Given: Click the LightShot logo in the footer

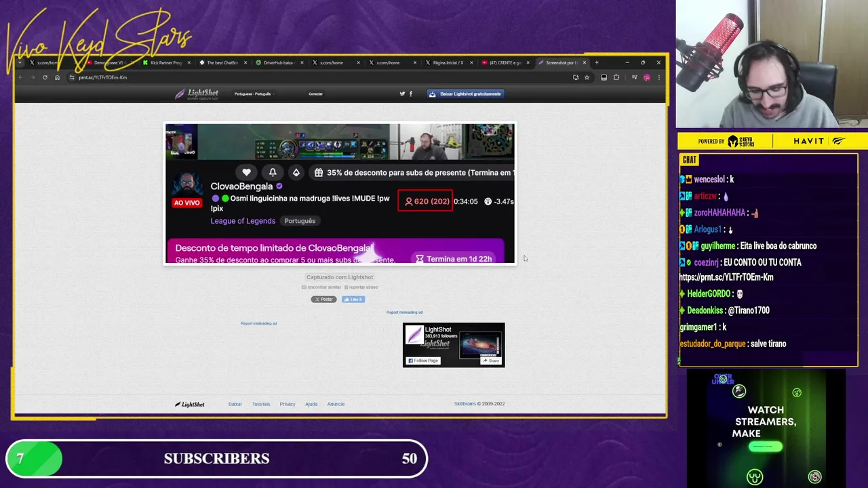Looking at the screenshot, I should tap(190, 404).
